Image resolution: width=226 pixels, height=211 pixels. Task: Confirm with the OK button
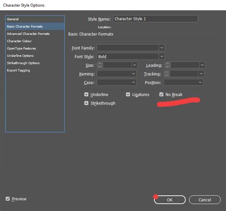(170, 200)
